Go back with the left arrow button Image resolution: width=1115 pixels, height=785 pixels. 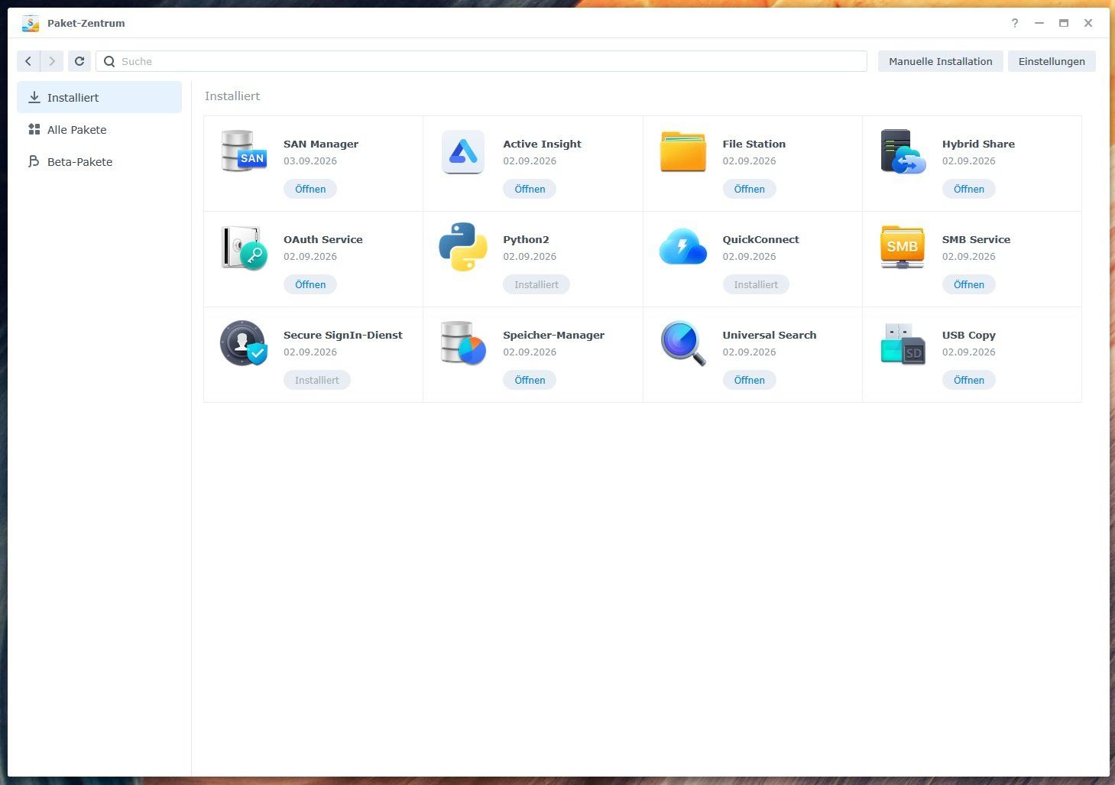pyautogui.click(x=28, y=61)
